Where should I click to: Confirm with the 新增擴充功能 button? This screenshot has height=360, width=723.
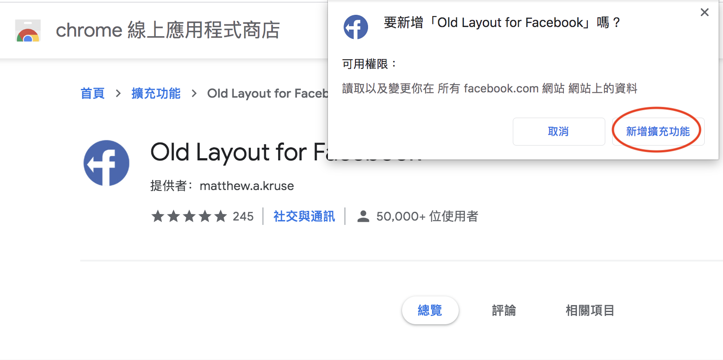pos(658,132)
